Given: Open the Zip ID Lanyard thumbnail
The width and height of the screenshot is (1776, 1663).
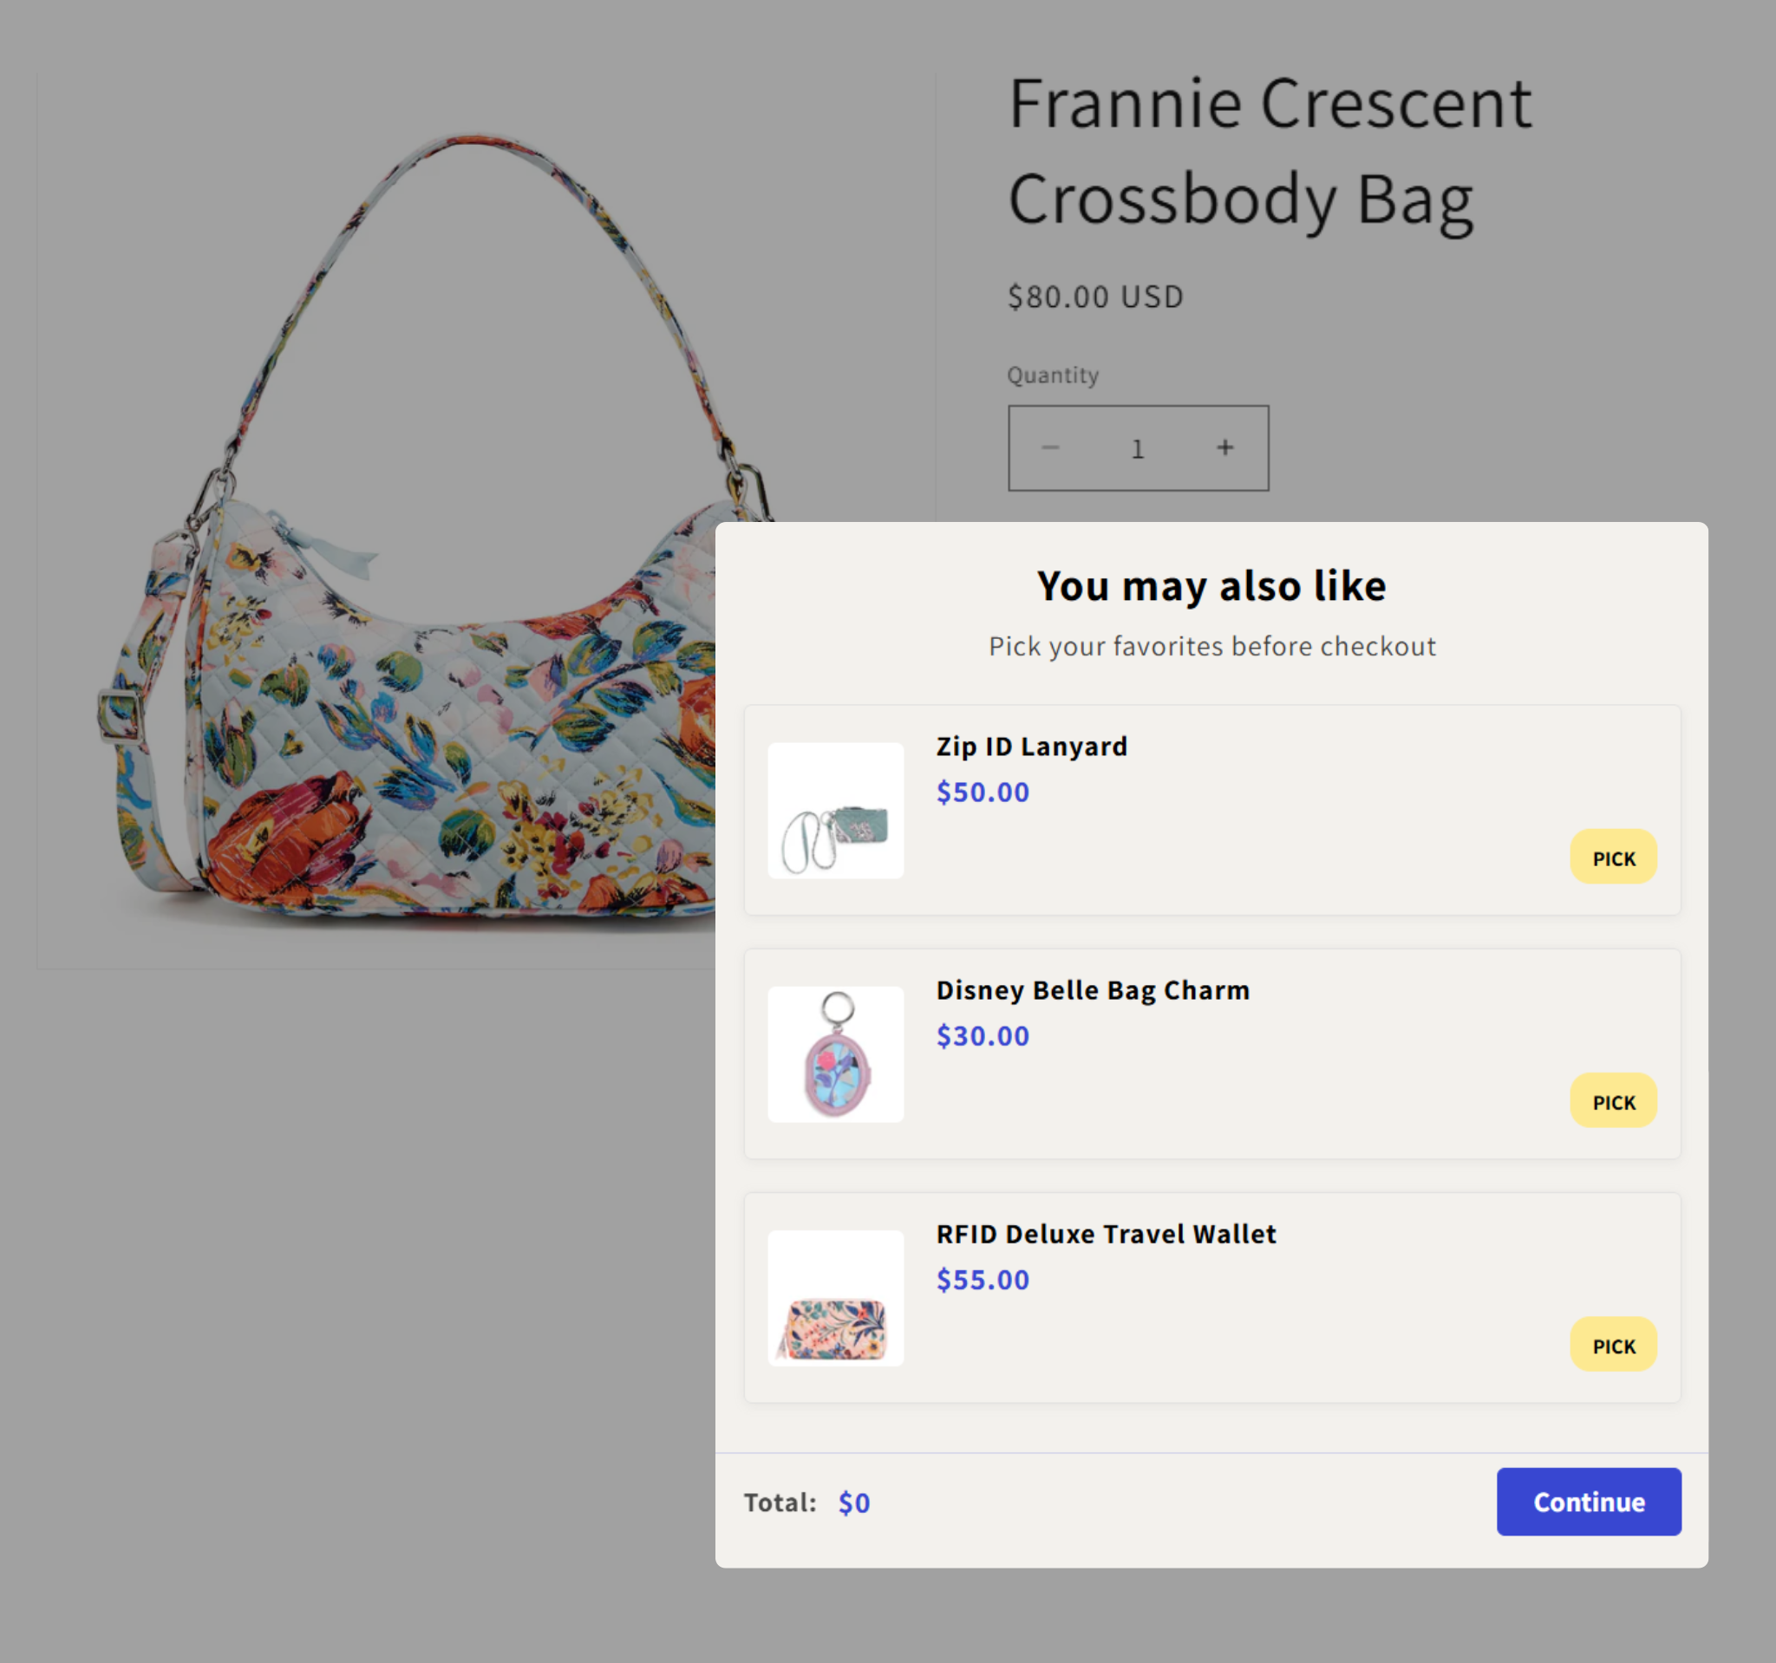Looking at the screenshot, I should (x=835, y=811).
